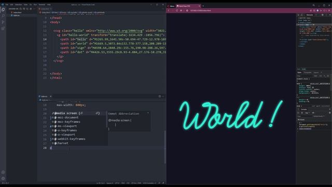Switch to the index.html editor tab
The width and height of the screenshot is (332, 187).
pyautogui.click(x=45, y=9)
